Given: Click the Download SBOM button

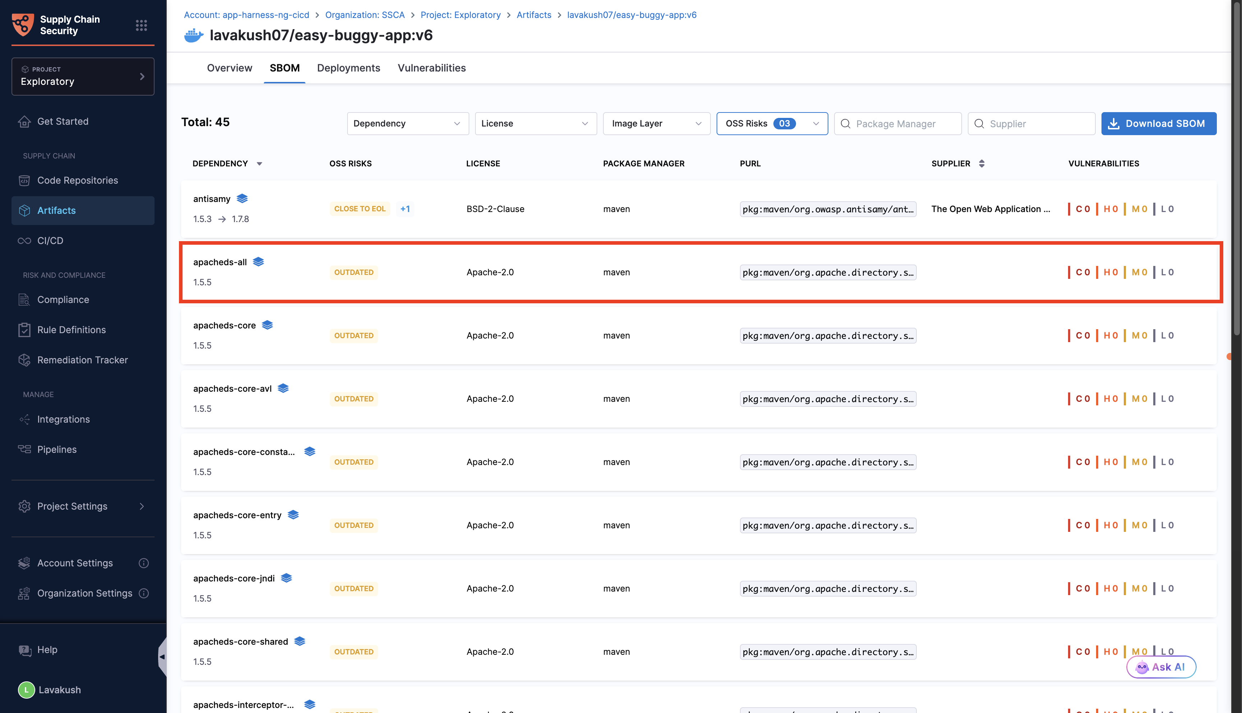Looking at the screenshot, I should pos(1158,123).
